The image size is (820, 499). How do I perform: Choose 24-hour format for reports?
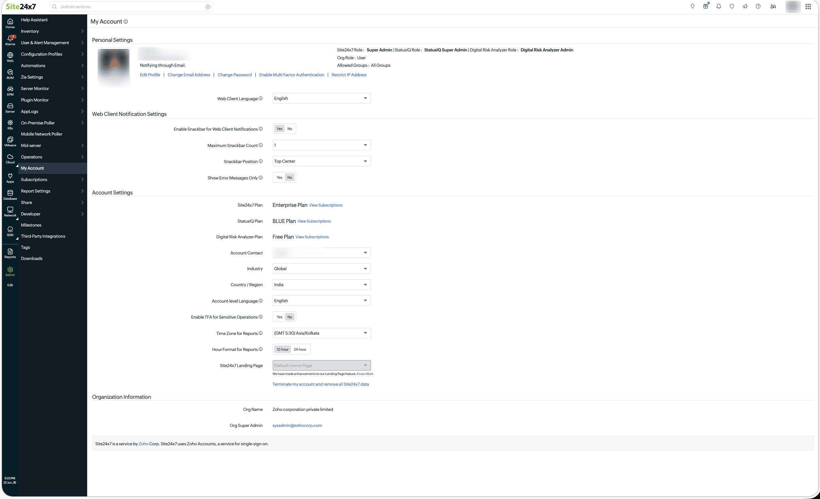coord(300,349)
